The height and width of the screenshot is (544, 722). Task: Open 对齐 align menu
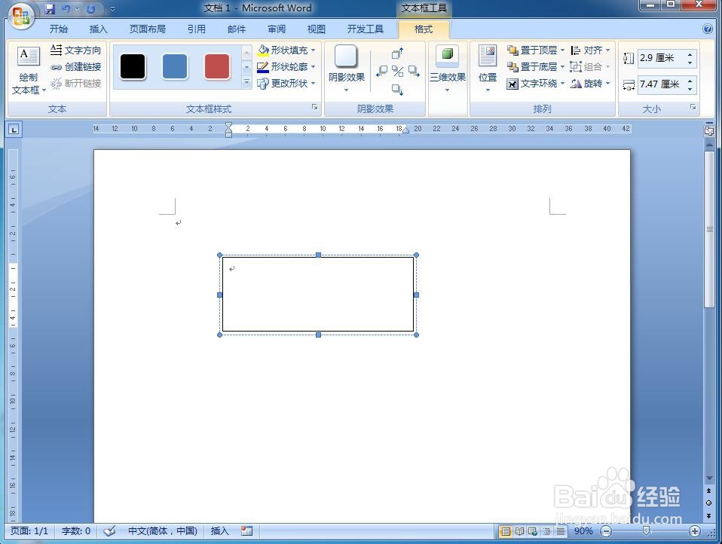pos(590,50)
